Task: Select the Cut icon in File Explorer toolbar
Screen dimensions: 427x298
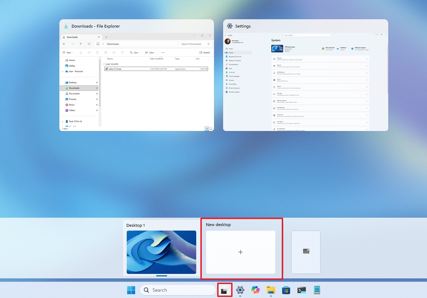Action: tap(81, 52)
